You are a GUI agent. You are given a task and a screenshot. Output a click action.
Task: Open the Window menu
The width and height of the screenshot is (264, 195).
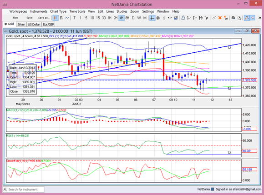tap(163, 11)
